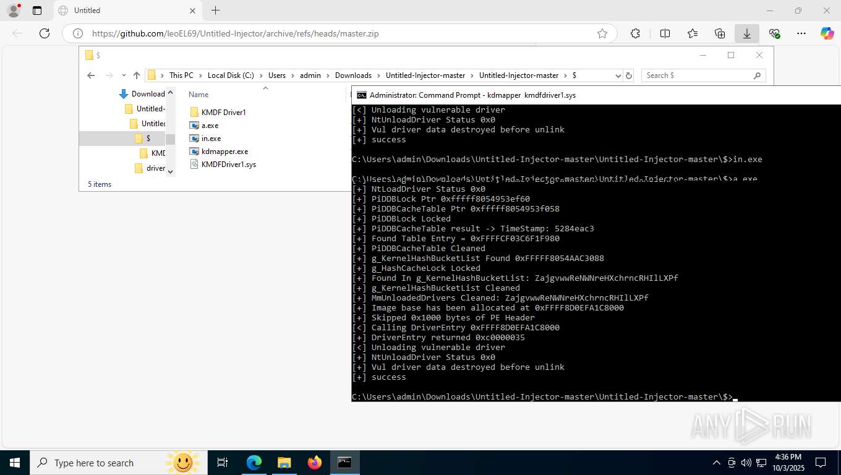This screenshot has width=841, height=475.
Task: Open Task View on the taskbar
Action: [223, 463]
